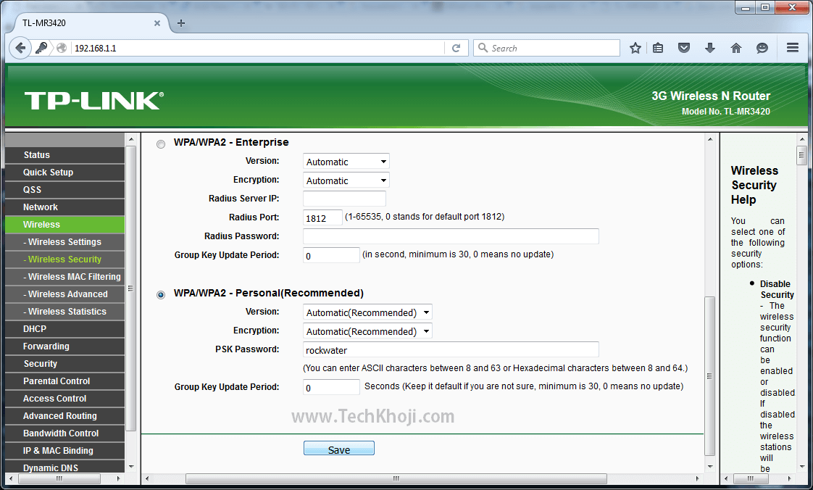Open the Enterprise Version dropdown
Viewport: 813px width, 490px height.
click(346, 162)
